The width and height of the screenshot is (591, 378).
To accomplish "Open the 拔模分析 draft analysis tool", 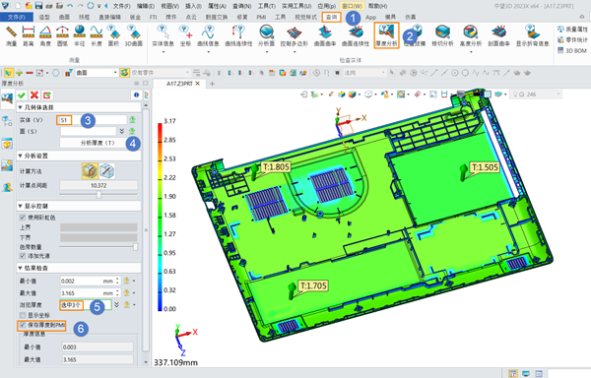I will (x=415, y=35).
